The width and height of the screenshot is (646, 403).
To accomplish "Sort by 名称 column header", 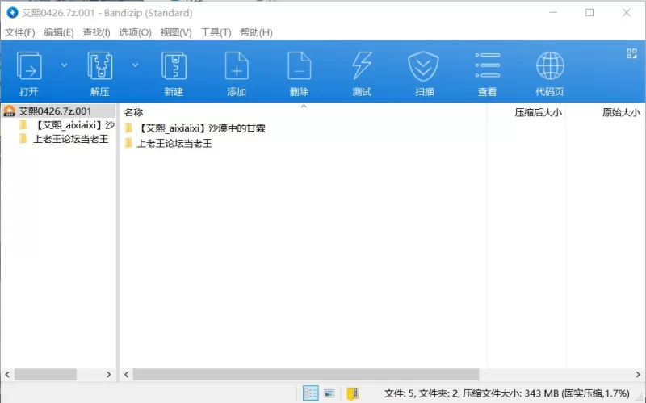I will (x=133, y=112).
